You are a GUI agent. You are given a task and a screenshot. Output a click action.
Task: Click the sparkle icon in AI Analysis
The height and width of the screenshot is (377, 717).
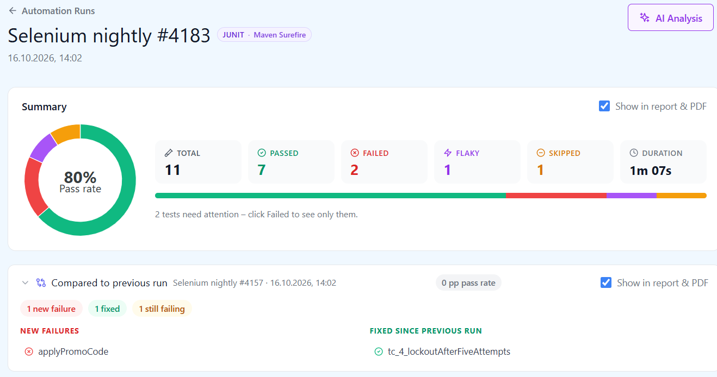click(645, 18)
